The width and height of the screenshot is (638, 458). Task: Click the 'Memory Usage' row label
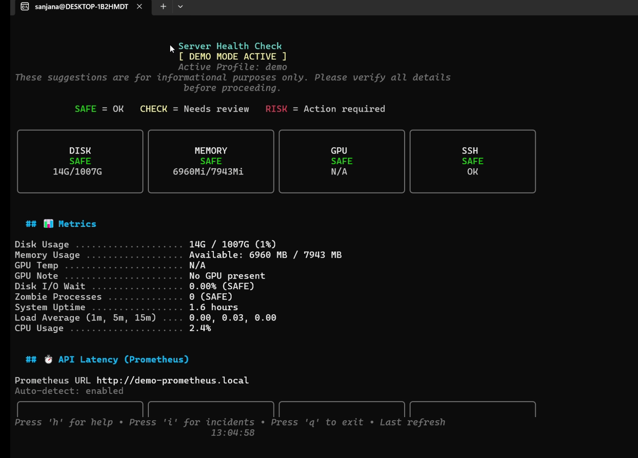[x=47, y=255]
